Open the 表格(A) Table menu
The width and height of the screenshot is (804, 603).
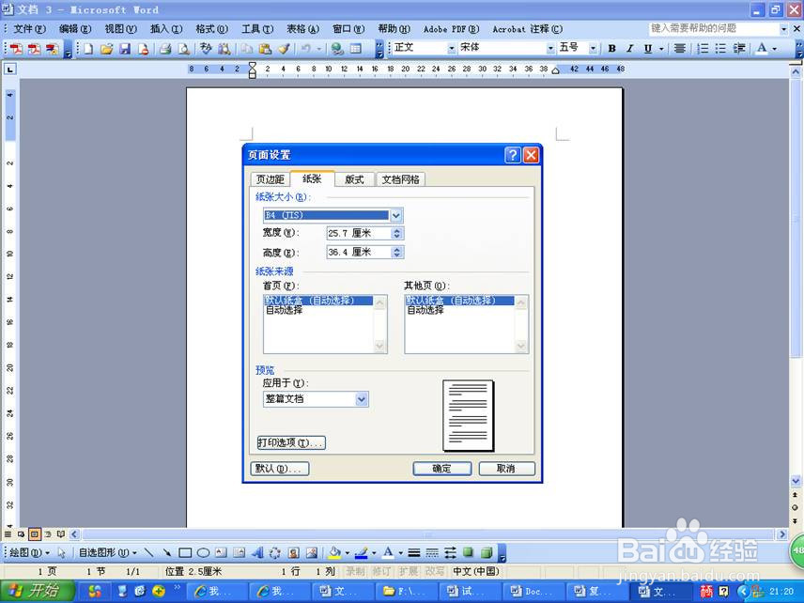coord(302,29)
